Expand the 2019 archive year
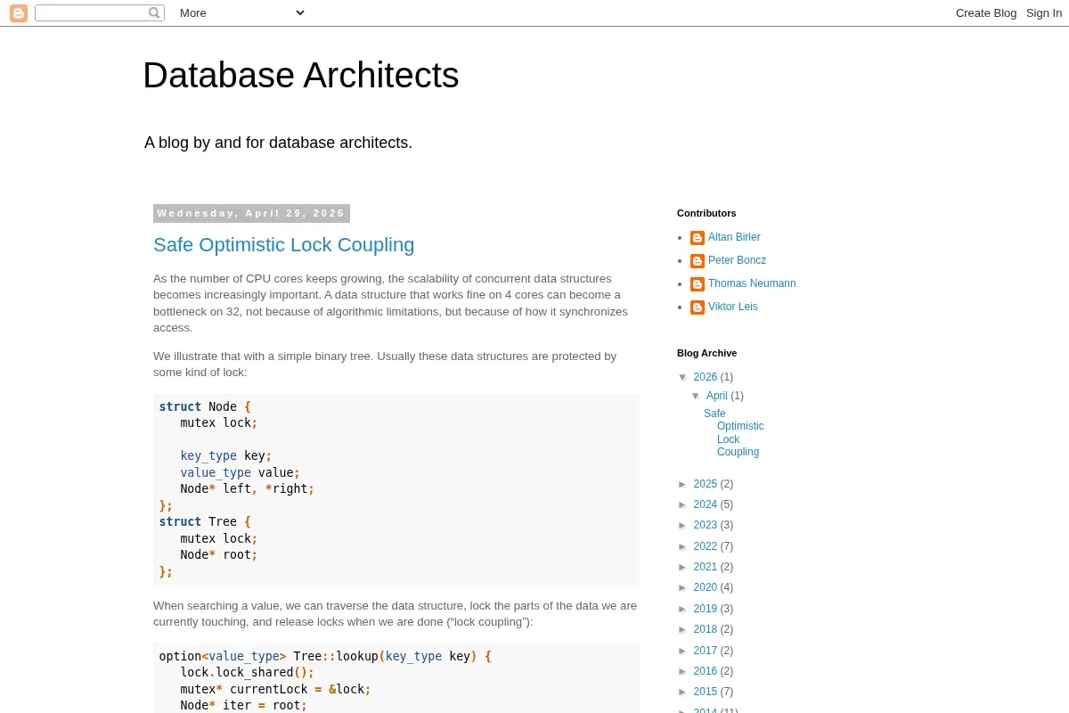The image size is (1069, 713). (683, 610)
